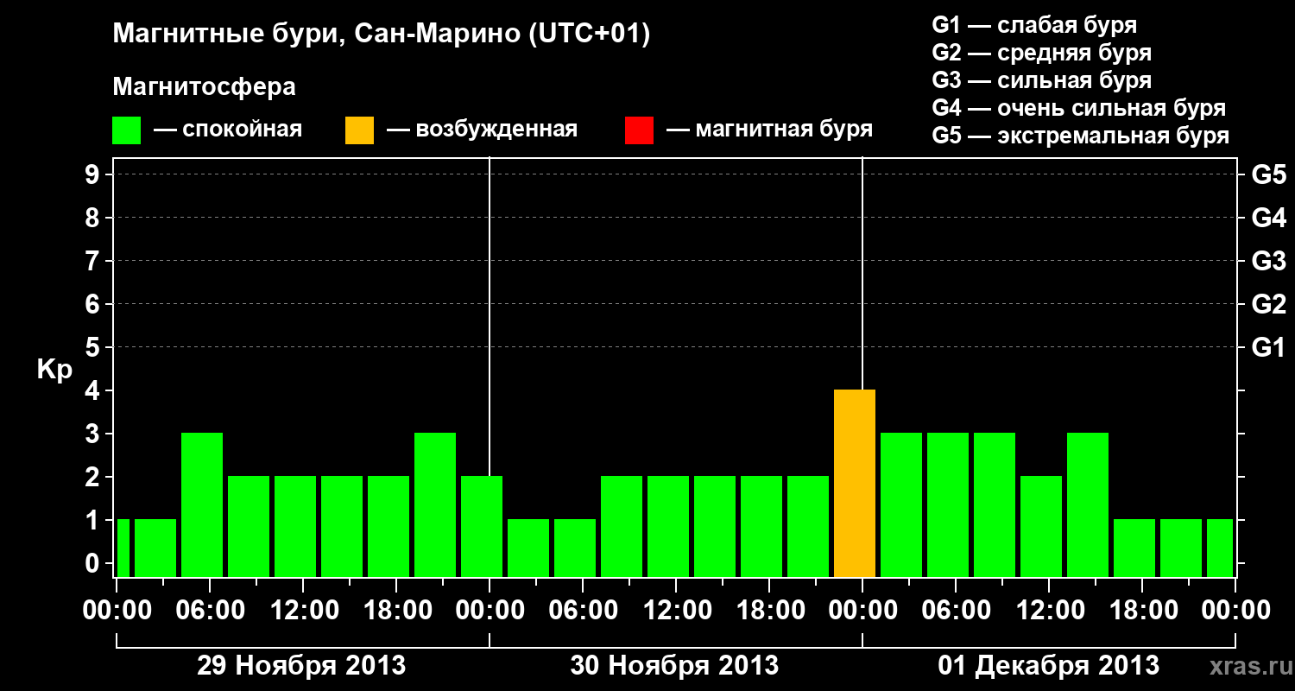1295x691 pixels.
Task: Select the Kp 1 bar at 18:00 on 1 December
Action: (1134, 548)
